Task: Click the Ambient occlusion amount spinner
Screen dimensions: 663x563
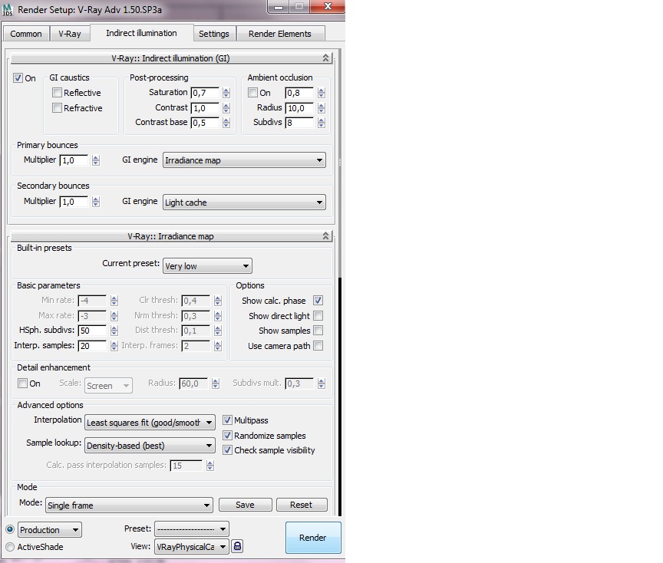Action: [322, 93]
